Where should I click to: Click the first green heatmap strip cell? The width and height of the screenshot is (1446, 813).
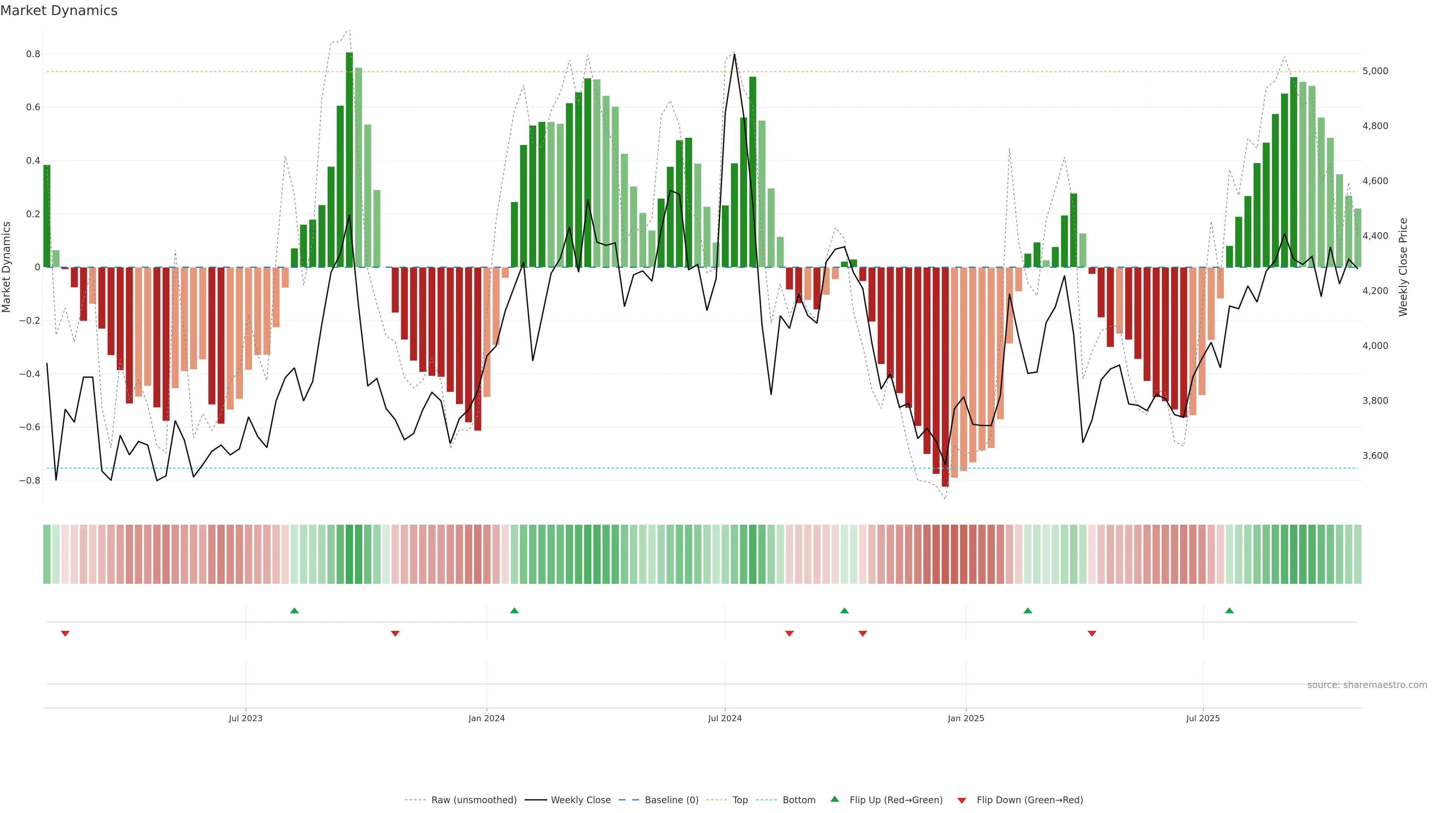click(x=47, y=554)
